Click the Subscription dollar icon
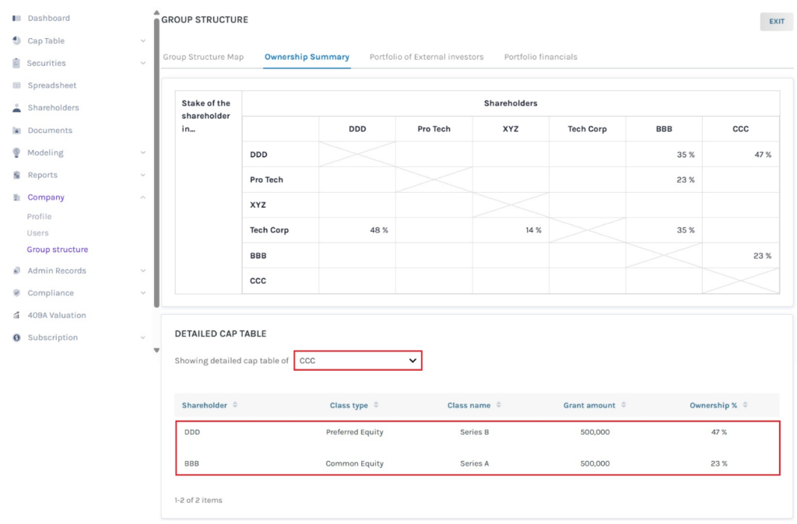The height and width of the screenshot is (524, 797). point(16,338)
